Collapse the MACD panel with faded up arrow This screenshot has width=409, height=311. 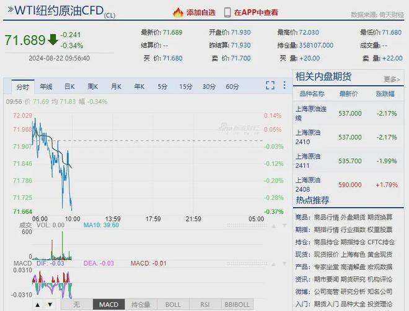[274, 264]
